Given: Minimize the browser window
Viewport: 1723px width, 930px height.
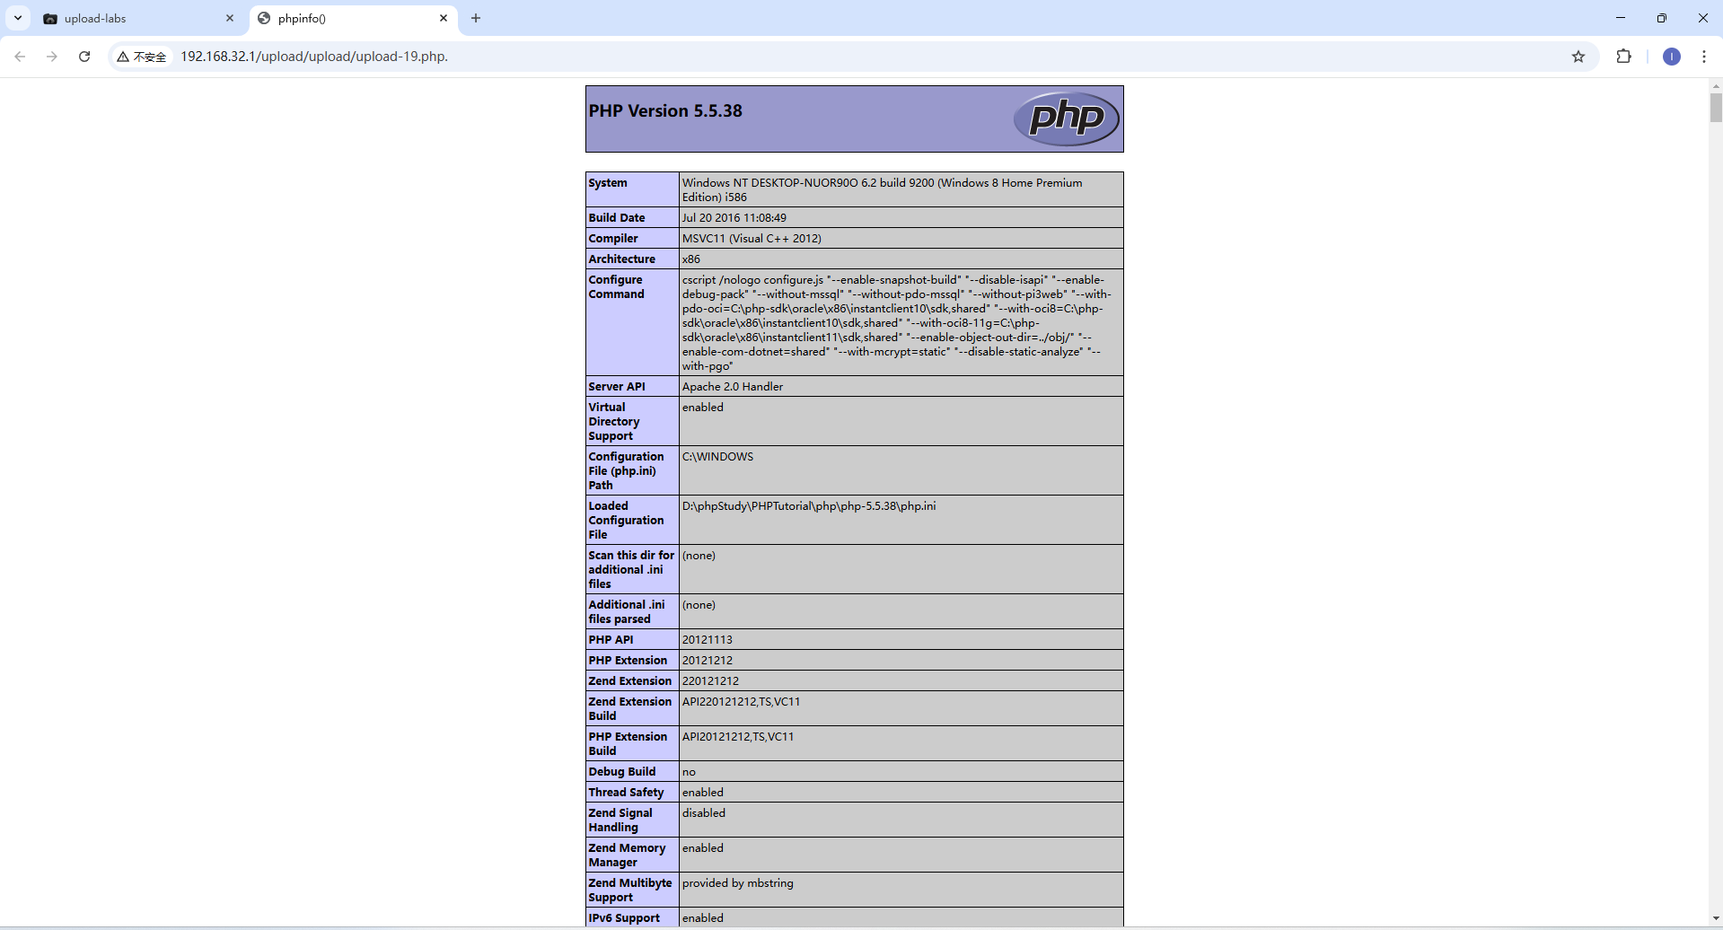Looking at the screenshot, I should pyautogui.click(x=1621, y=18).
